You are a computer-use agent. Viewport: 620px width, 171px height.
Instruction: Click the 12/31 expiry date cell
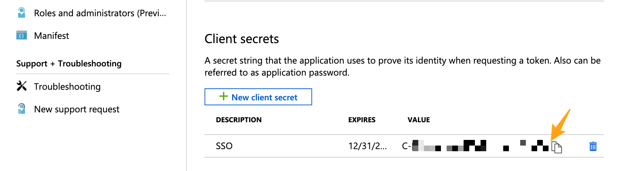click(x=367, y=146)
